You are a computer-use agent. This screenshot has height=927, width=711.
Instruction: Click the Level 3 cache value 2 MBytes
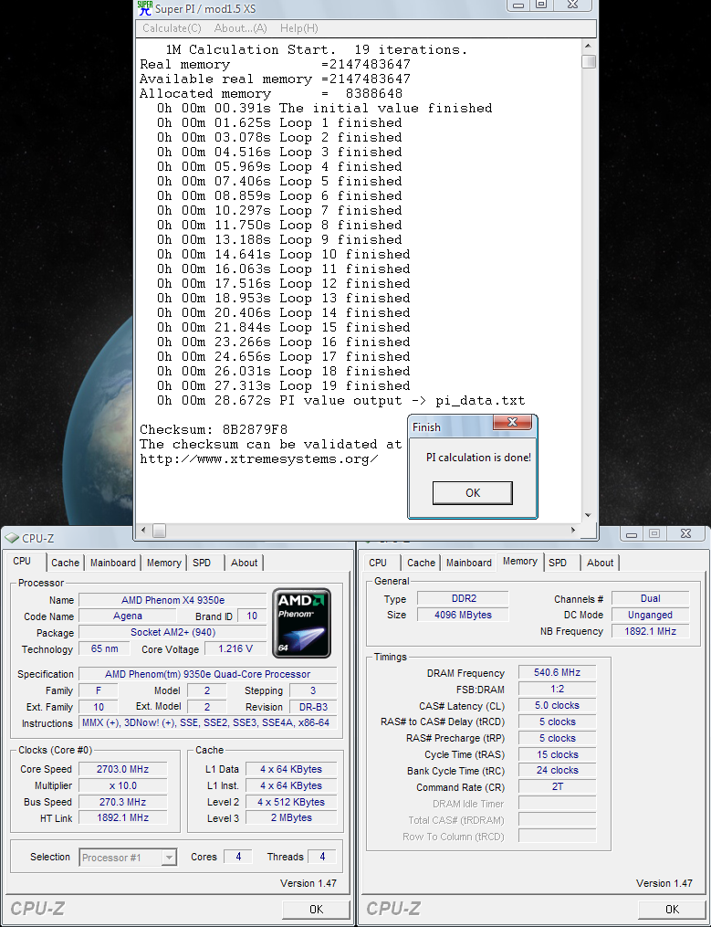(291, 817)
